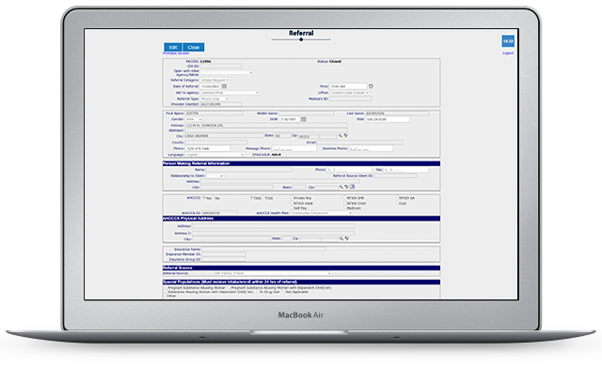Image resolution: width=602 pixels, height=367 pixels.
Task: Check the NTXIX SA checkbox
Action: [397, 198]
